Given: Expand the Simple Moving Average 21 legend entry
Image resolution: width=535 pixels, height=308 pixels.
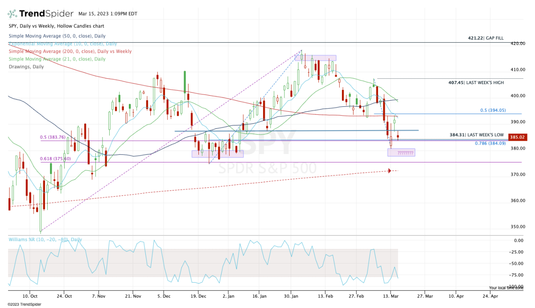Looking at the screenshot, I should [x=57, y=59].
